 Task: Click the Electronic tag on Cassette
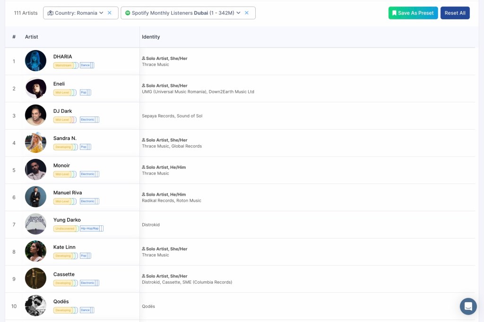click(x=87, y=283)
